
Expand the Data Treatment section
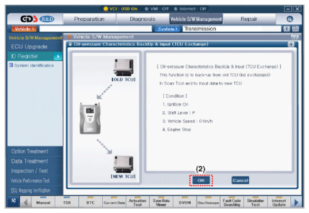pos(31,161)
